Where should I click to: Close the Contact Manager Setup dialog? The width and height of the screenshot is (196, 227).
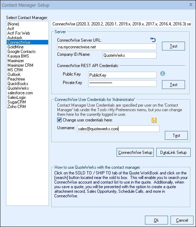[x=191, y=5]
